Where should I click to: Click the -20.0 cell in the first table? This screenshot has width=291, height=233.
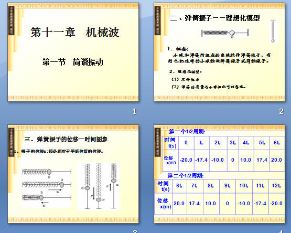[186, 160]
